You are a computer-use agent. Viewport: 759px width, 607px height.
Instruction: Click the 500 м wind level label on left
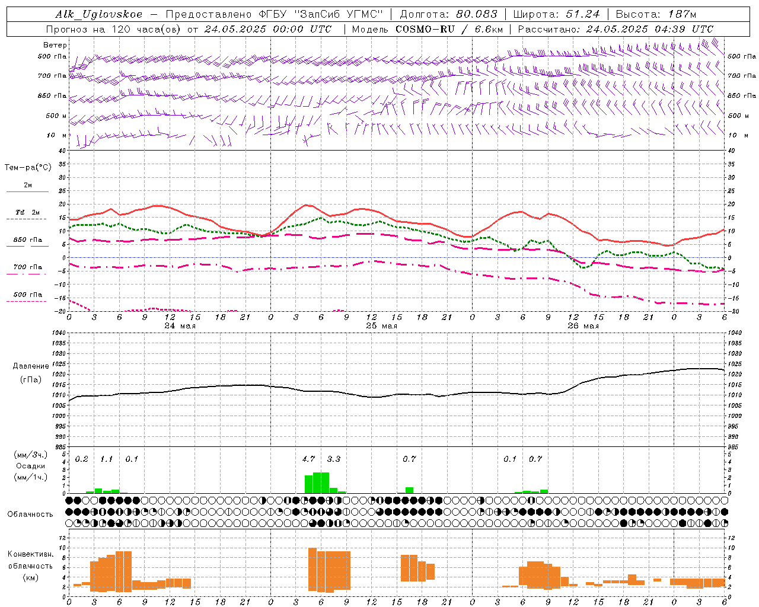click(x=56, y=116)
